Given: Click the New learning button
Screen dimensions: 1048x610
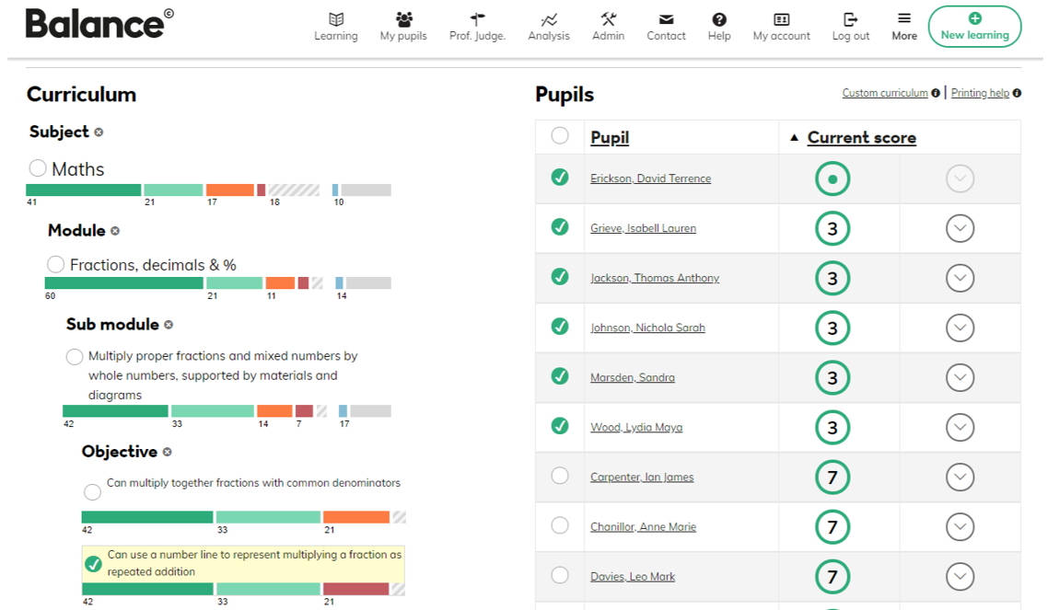Looking at the screenshot, I should click(x=974, y=27).
